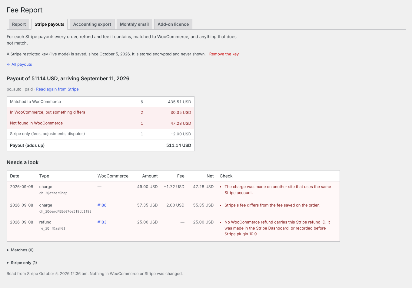Click the 'WooCommerce' column header
Screen dimensions: 412x288
[113, 176]
